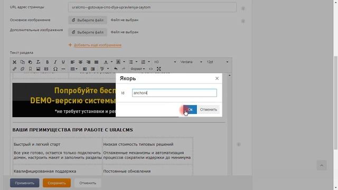Open the text color picker arrow
This screenshot has height=190, width=338.
(x=111, y=62)
